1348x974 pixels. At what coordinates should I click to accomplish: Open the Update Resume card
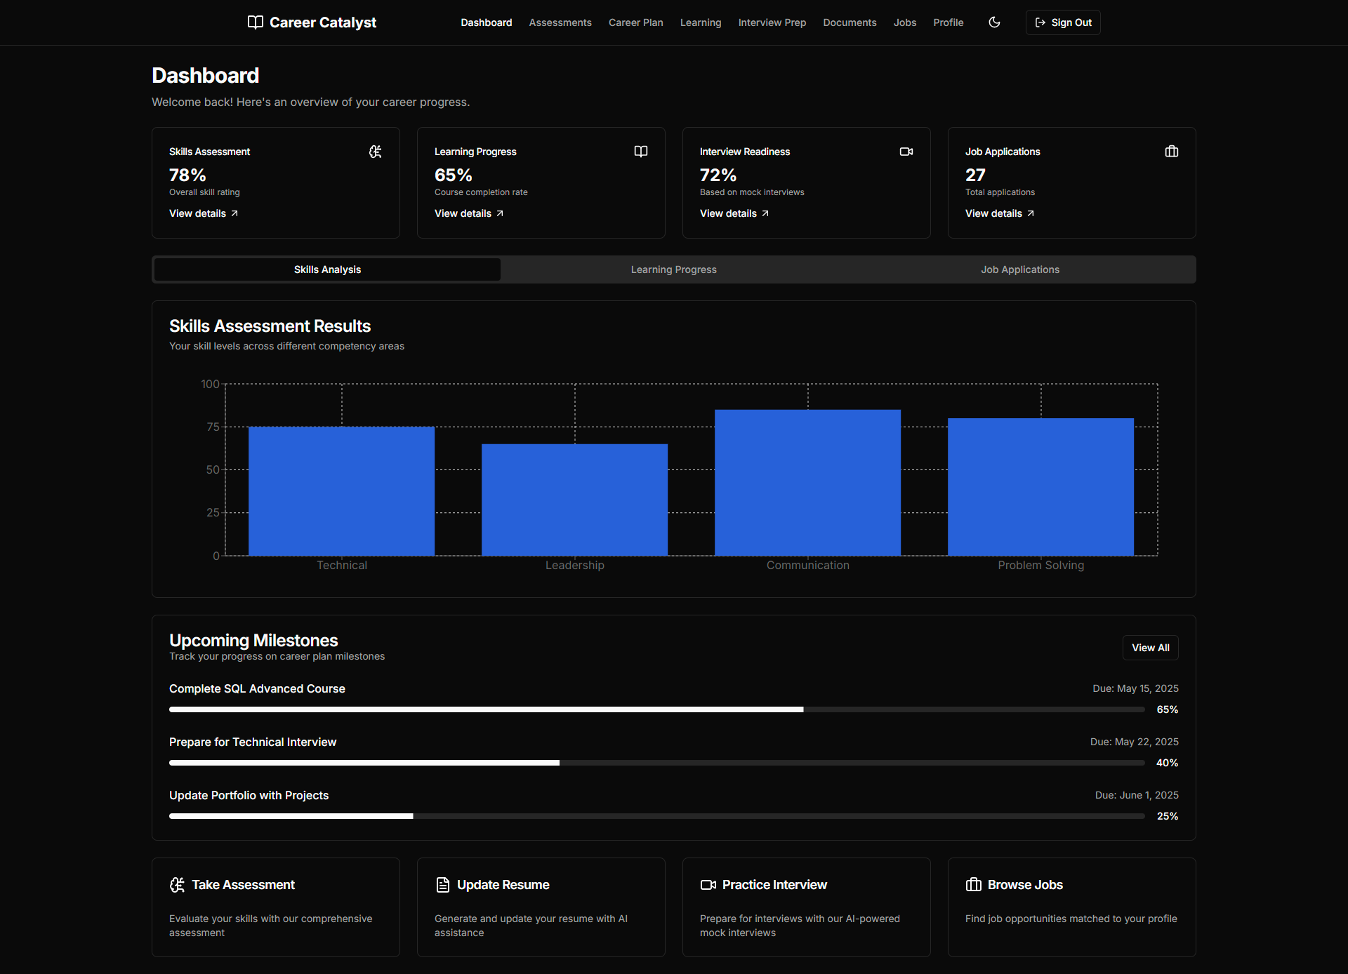[x=541, y=907]
